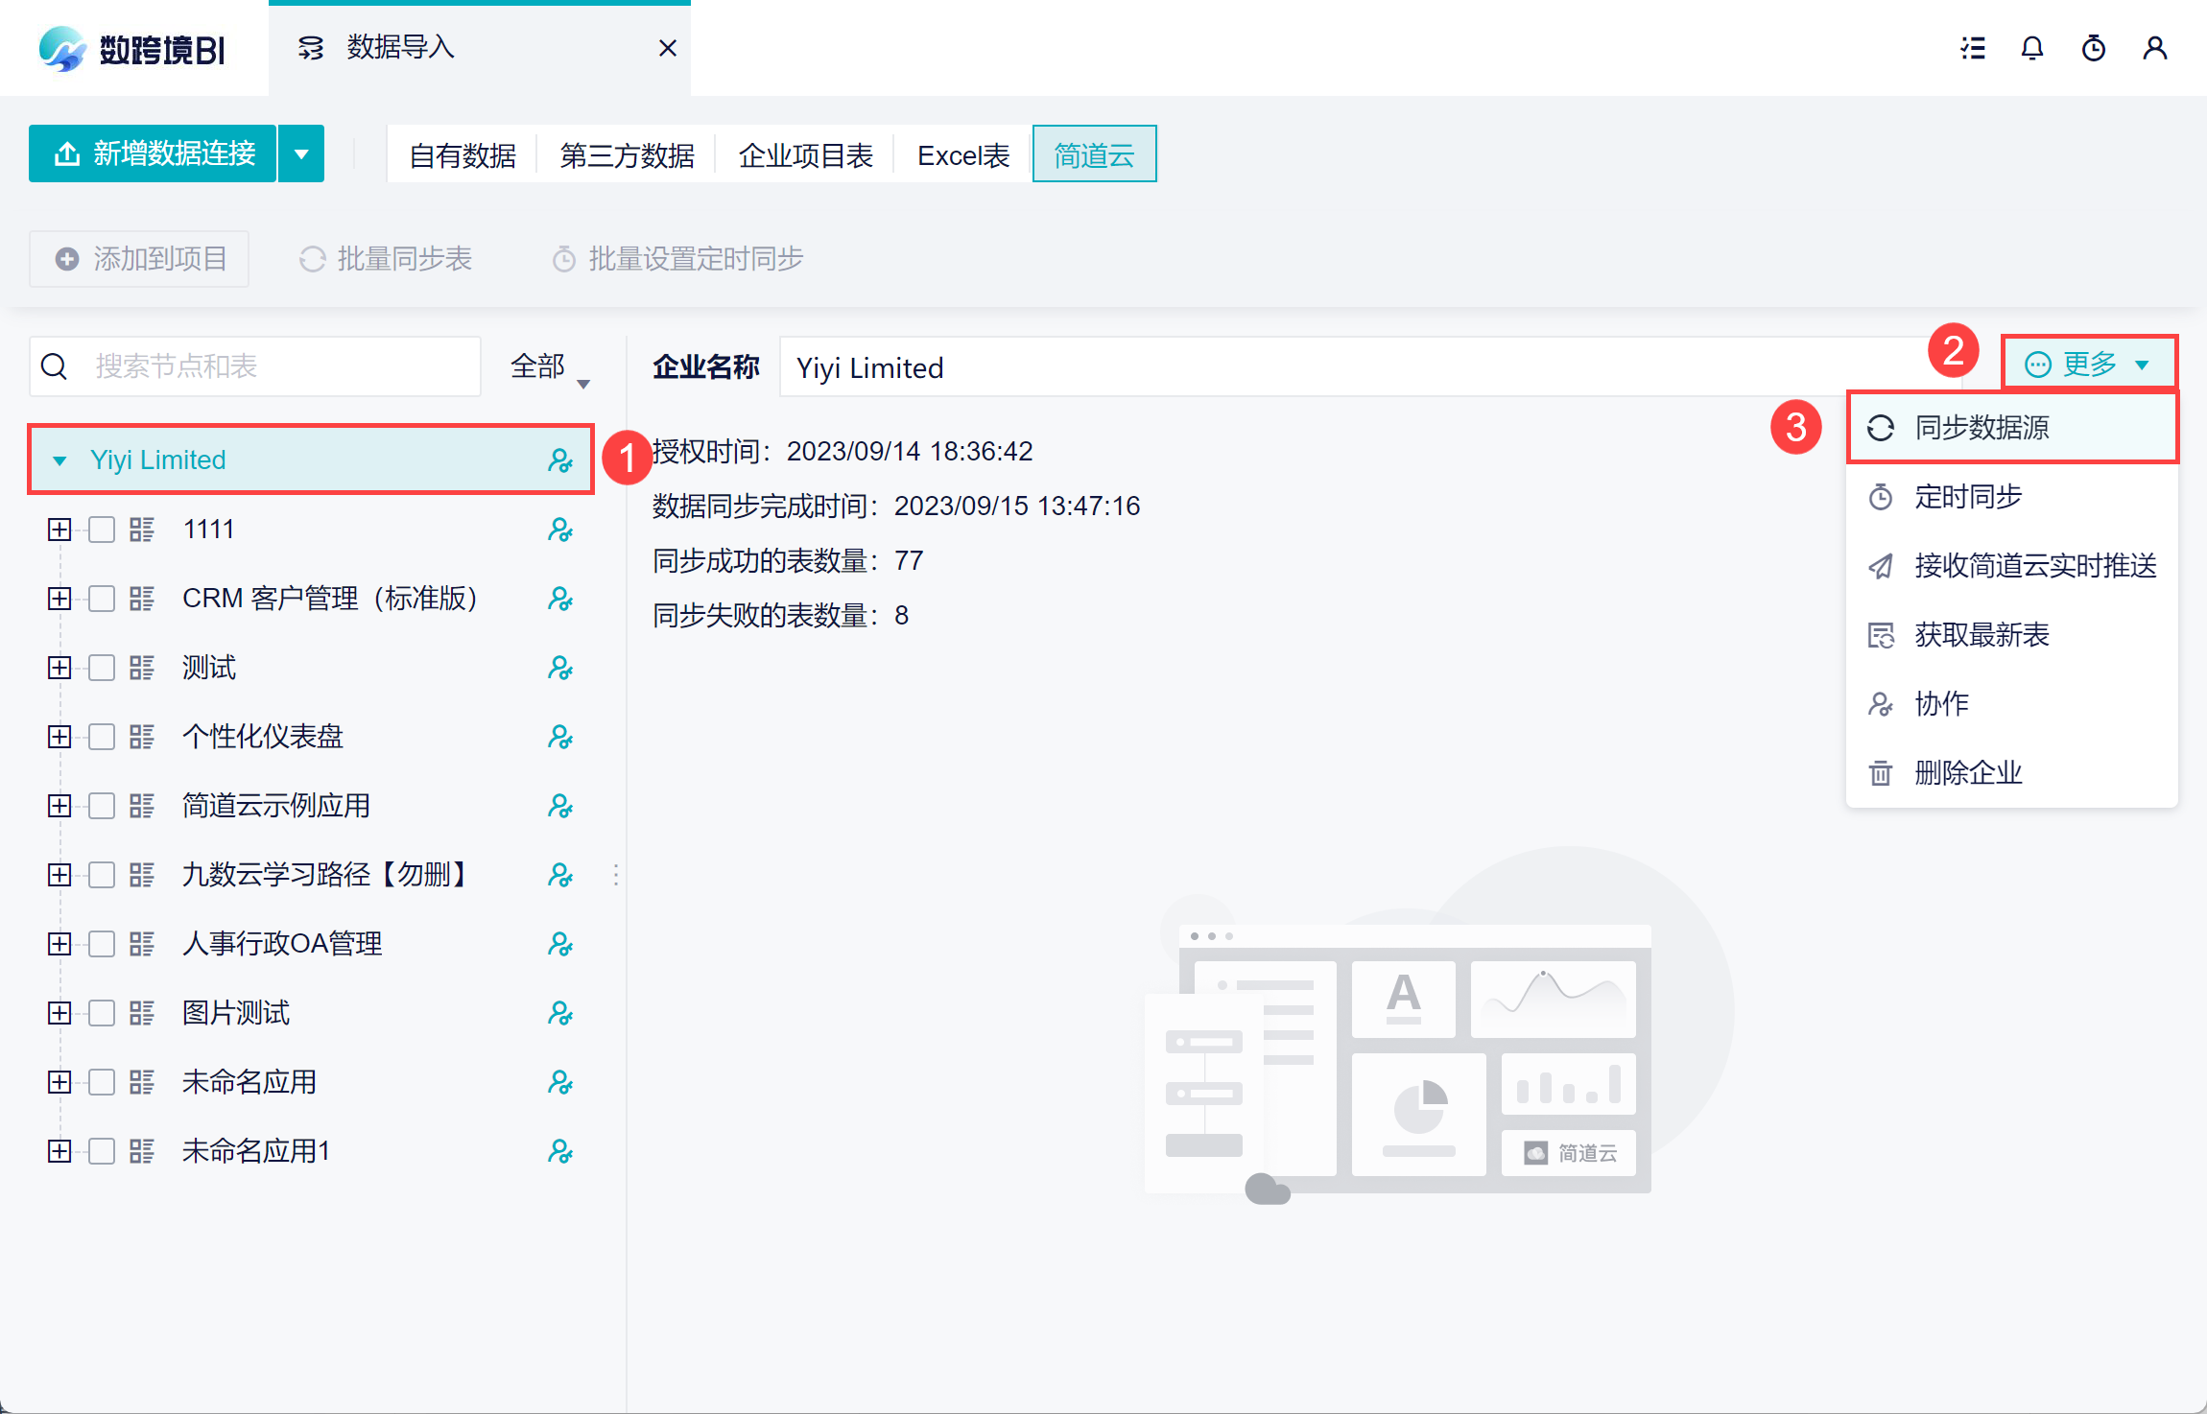Open arrow dropdown beside 新增数据连接
The image size is (2207, 1414).
tap(301, 153)
